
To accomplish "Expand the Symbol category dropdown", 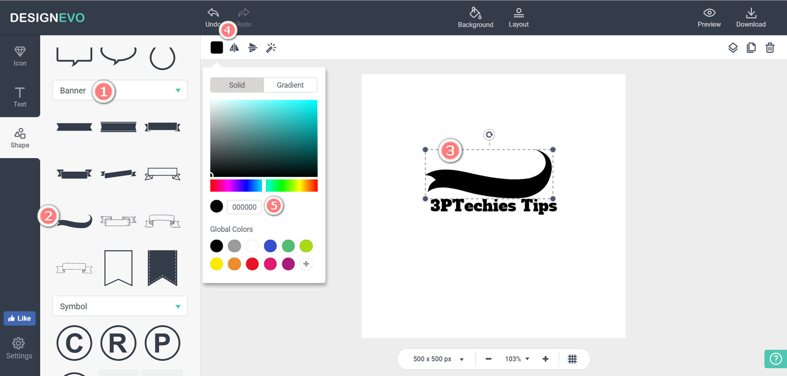I will [x=120, y=307].
